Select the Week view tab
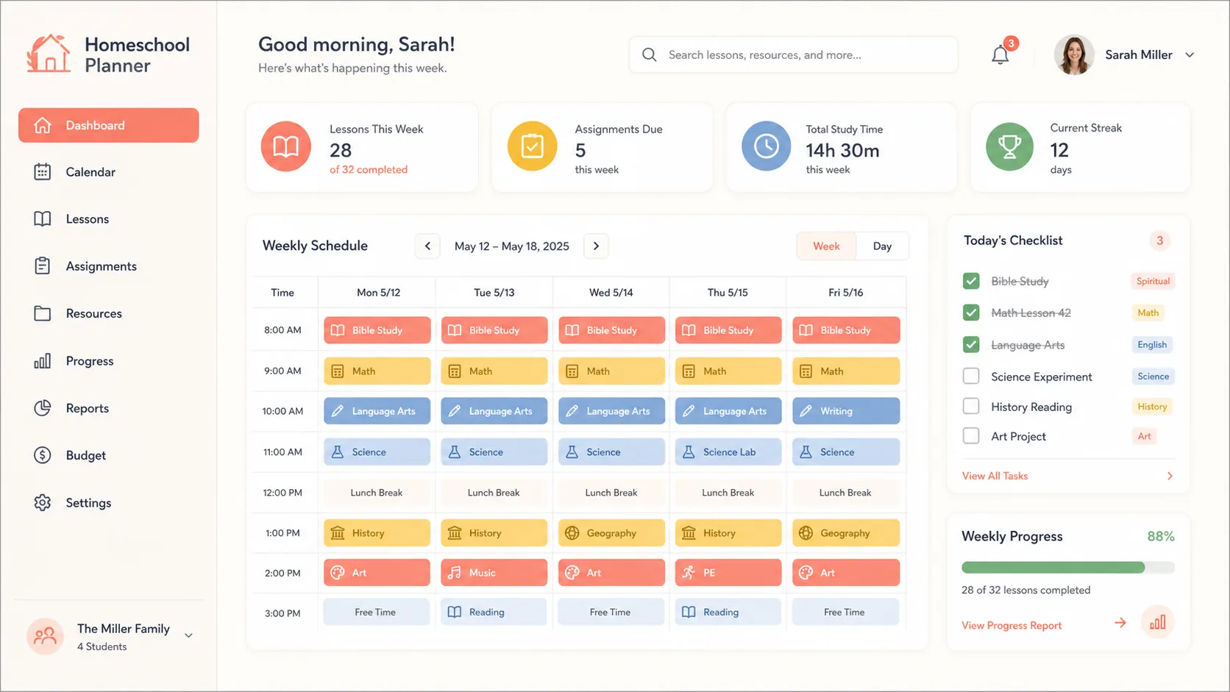 pos(826,246)
